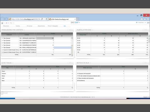Close the a3bi-beta.cloudapp.net browser tab

pyautogui.click(x=75, y=19)
